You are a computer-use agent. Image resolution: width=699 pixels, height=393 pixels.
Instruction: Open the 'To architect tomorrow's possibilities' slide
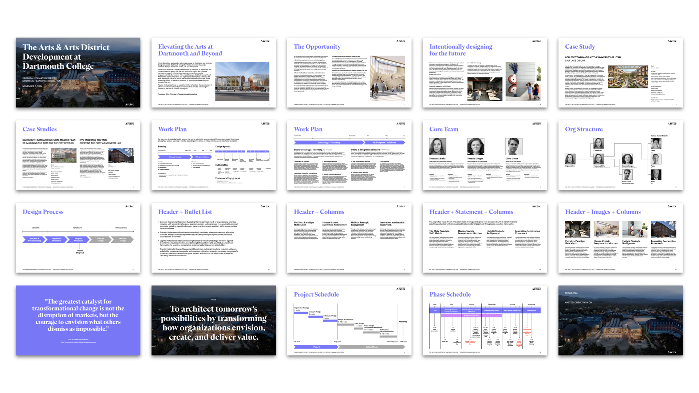(213, 320)
